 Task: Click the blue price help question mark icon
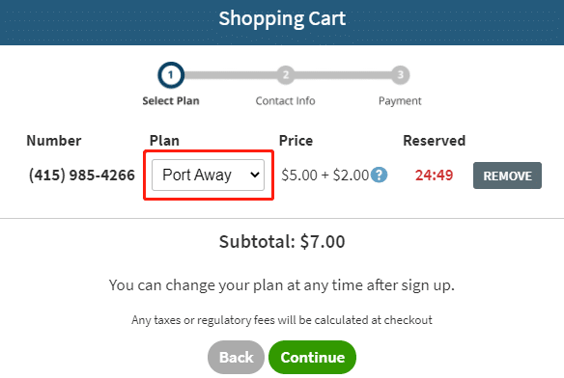[379, 175]
